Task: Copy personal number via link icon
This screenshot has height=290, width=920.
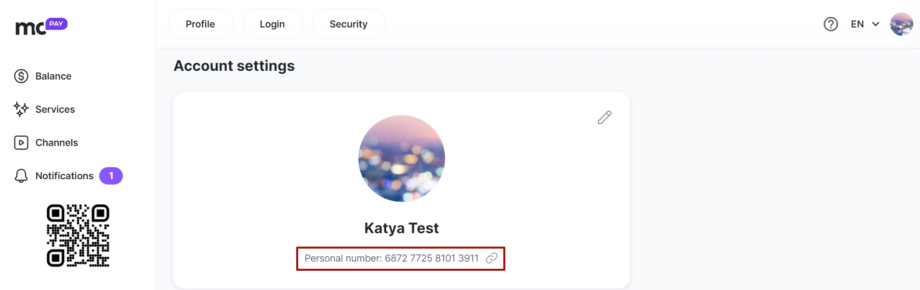Action: coord(492,258)
